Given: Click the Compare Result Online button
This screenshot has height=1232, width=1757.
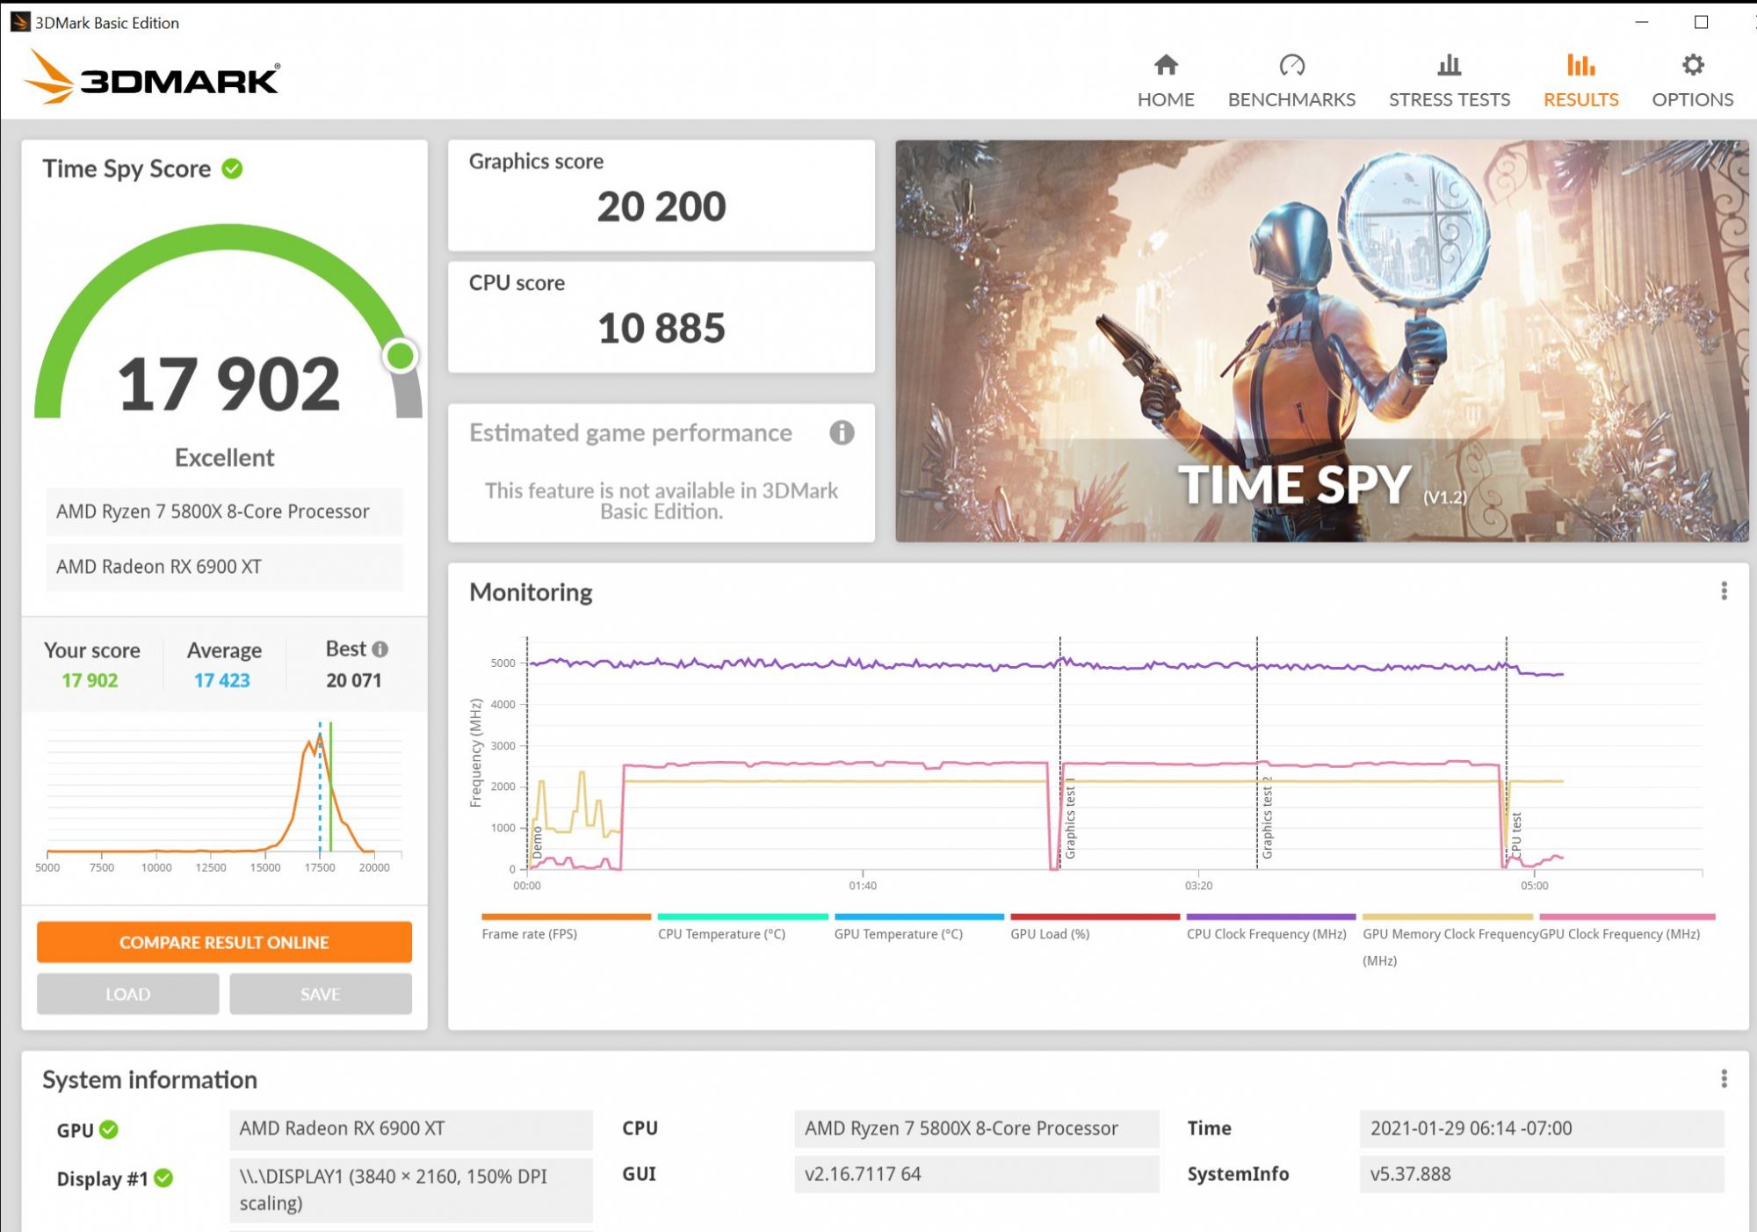Looking at the screenshot, I should tap(223, 941).
